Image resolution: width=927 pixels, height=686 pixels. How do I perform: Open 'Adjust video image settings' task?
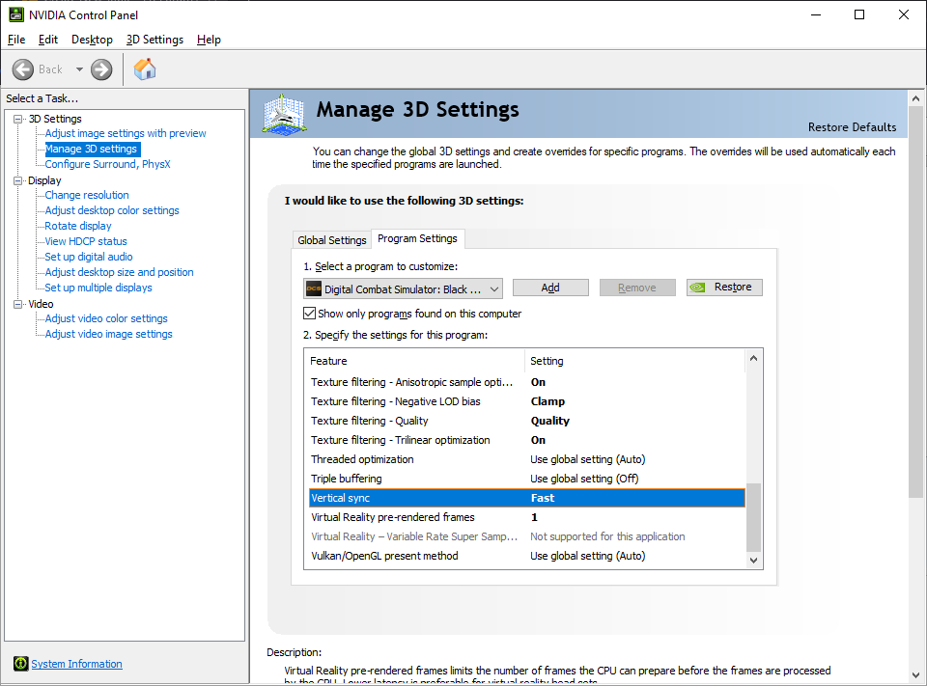[x=109, y=334]
